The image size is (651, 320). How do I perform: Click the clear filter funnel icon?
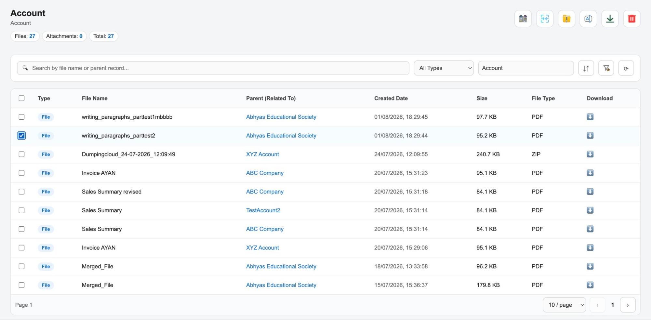click(x=606, y=68)
